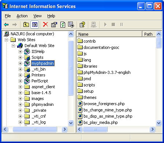Click the bs_disp_as_mime_type.php file icon
This screenshot has height=143, width=164.
coord(80,116)
